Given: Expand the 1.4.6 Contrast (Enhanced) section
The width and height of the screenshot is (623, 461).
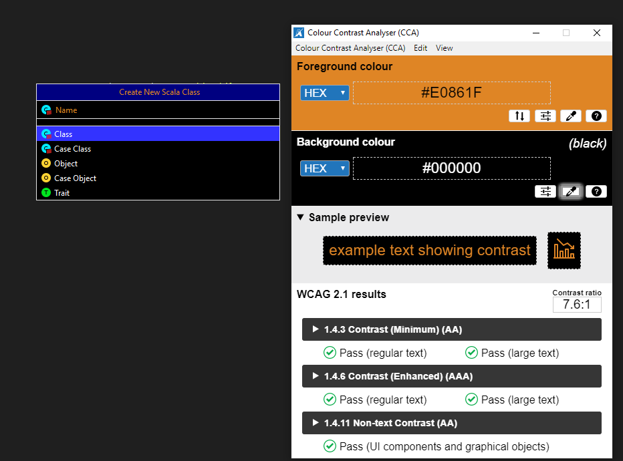Looking at the screenshot, I should (x=315, y=375).
